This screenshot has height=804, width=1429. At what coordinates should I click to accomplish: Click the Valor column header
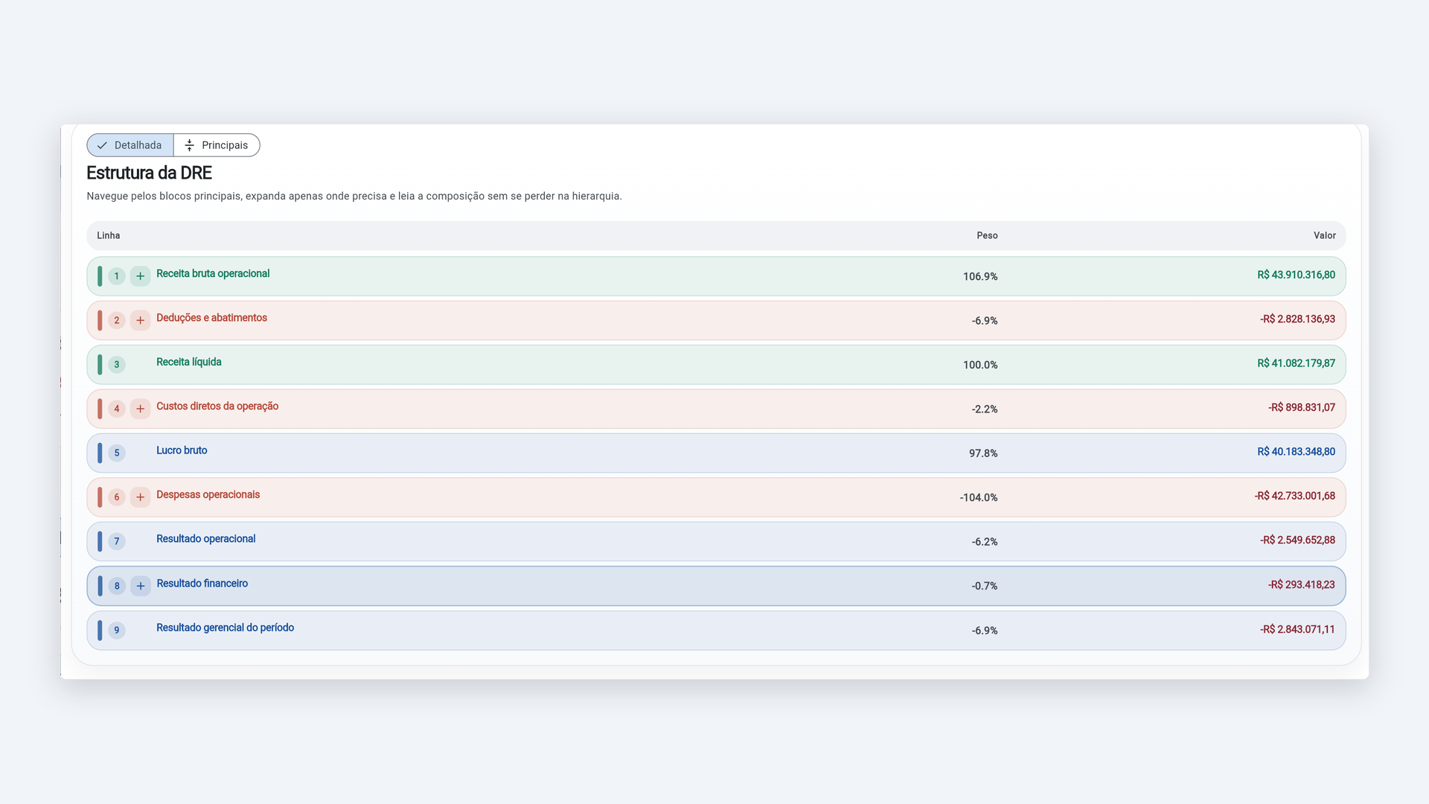(1324, 235)
